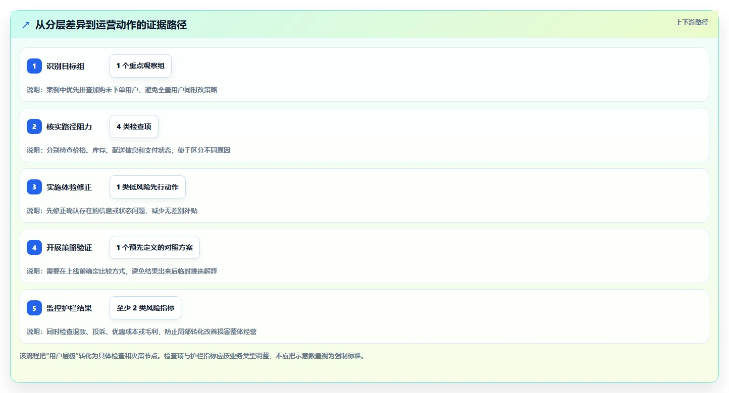This screenshot has width=729, height=393.
Task: Click the note about 减少无差别补贴
Action: tap(112, 211)
